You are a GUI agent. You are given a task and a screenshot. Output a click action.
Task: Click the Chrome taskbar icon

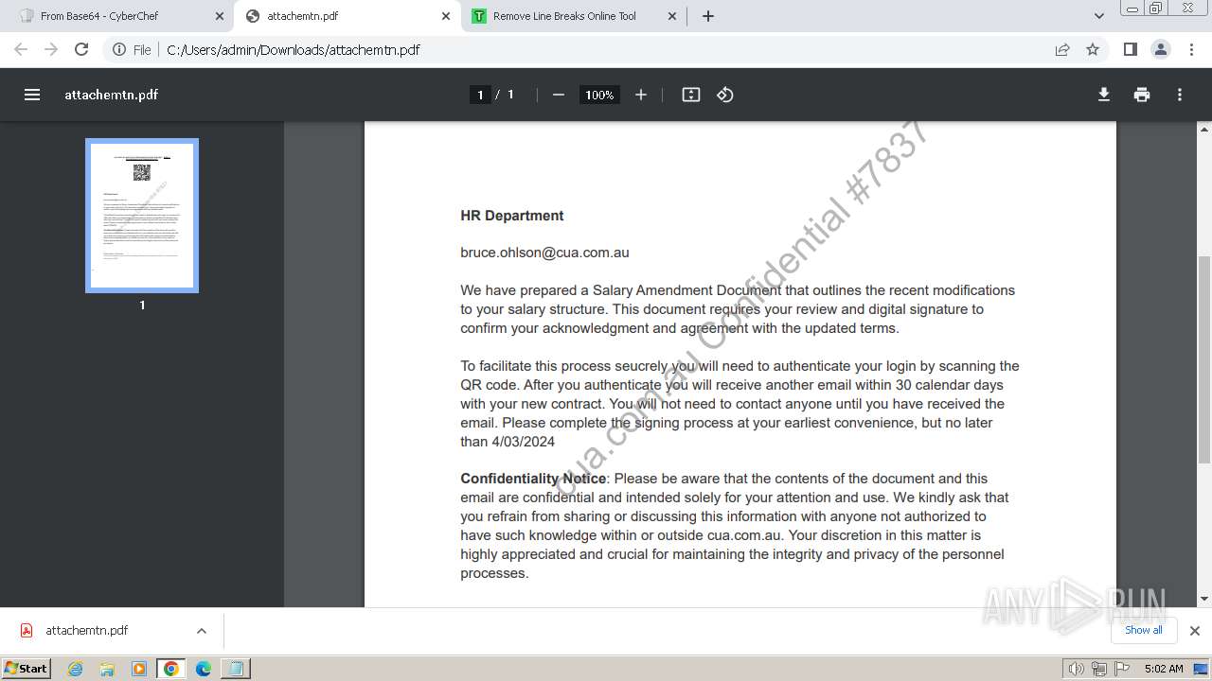tap(171, 669)
